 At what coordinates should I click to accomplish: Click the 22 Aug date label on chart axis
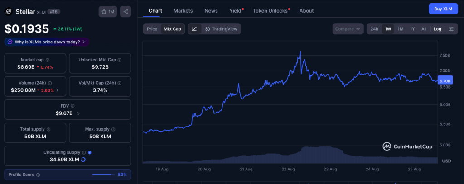click(x=288, y=169)
